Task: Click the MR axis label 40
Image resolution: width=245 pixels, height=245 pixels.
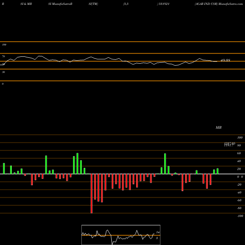Action: (239, 161)
